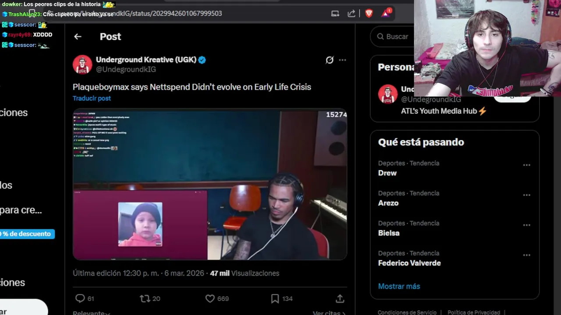Open the Underground Kreative (UGK) author name
Viewport: 561px width, 315px height.
click(146, 60)
